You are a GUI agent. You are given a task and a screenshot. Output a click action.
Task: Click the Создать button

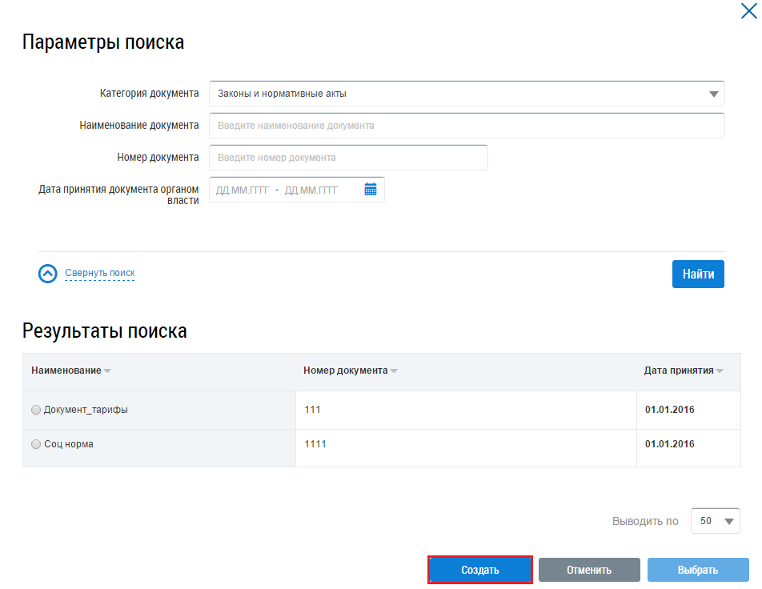480,570
